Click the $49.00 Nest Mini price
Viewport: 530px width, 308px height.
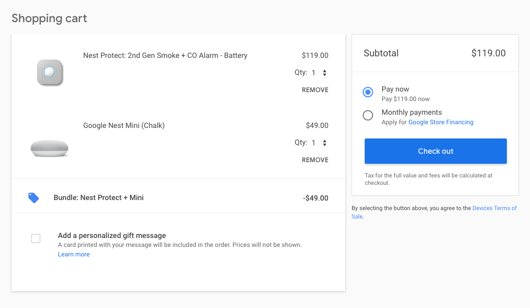click(x=317, y=125)
